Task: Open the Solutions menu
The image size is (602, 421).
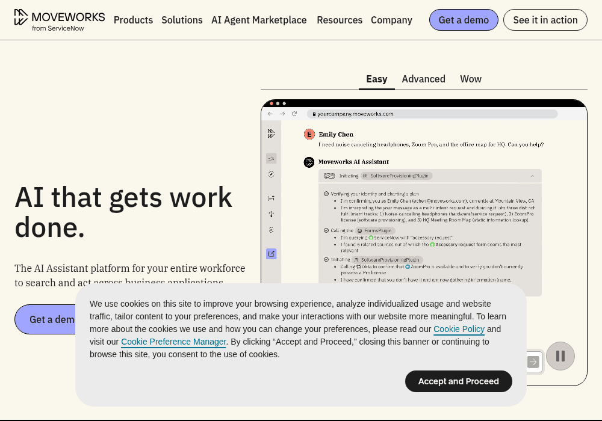Action: (182, 20)
